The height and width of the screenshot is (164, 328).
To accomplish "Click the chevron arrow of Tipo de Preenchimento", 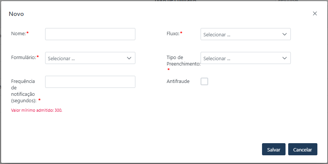I will click(285, 58).
